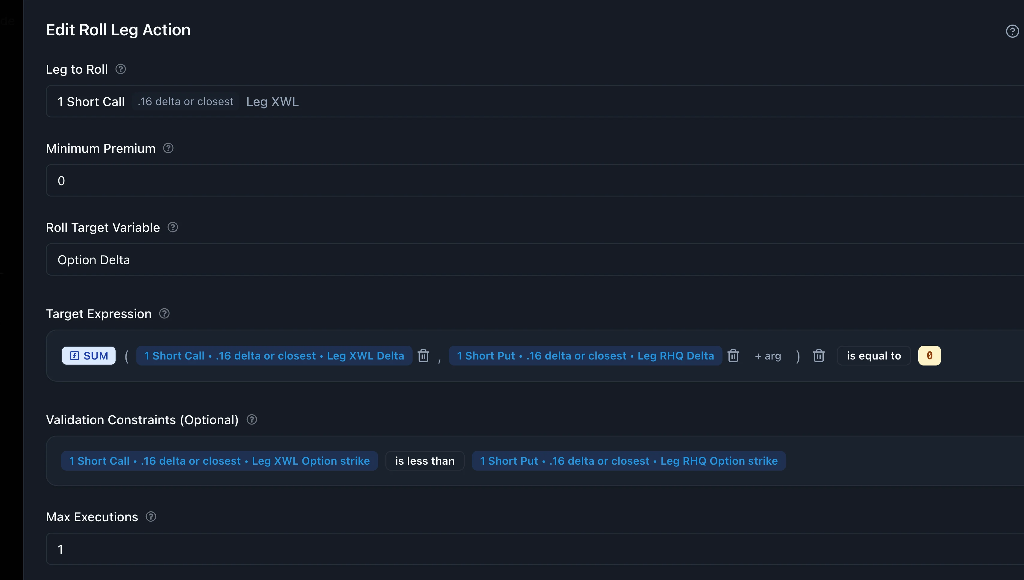
Task: Click the Validation Constraints (Optional) label
Action: [x=142, y=420]
